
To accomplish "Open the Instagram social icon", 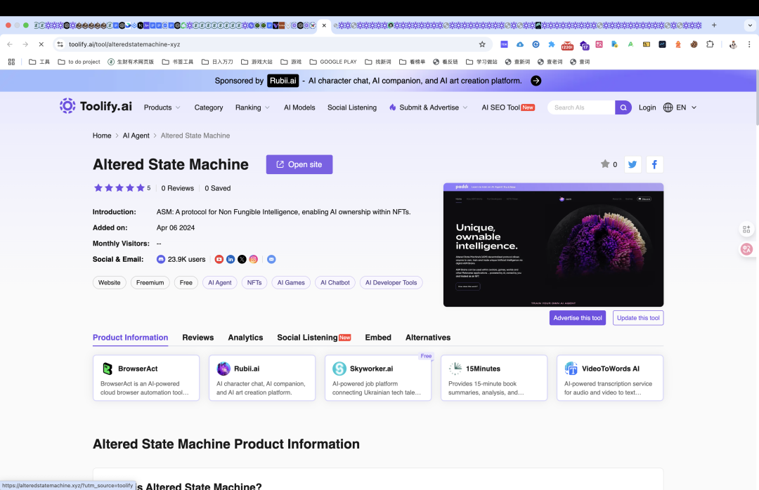I will click(x=254, y=259).
